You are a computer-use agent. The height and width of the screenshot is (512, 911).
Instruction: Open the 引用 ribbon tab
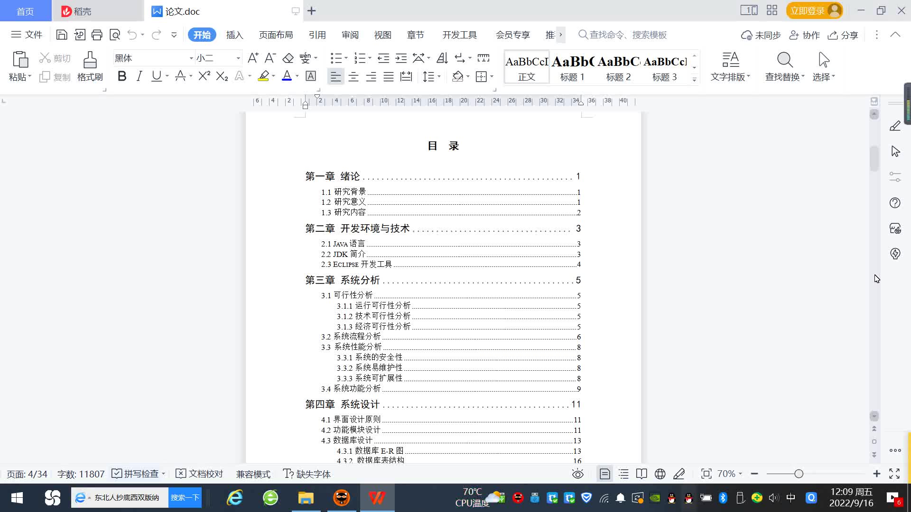317,35
